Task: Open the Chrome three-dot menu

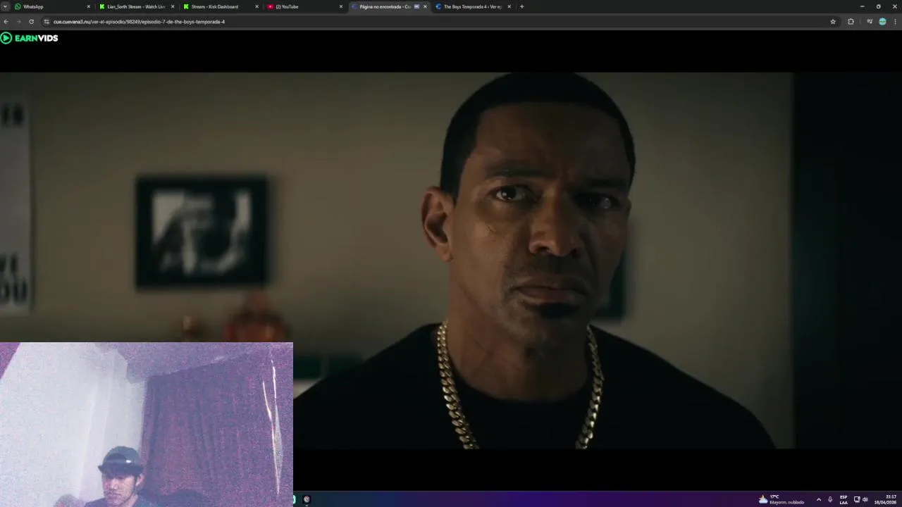Action: tap(896, 22)
